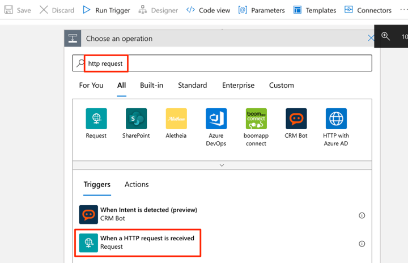Click the operation header icon

[73, 39]
